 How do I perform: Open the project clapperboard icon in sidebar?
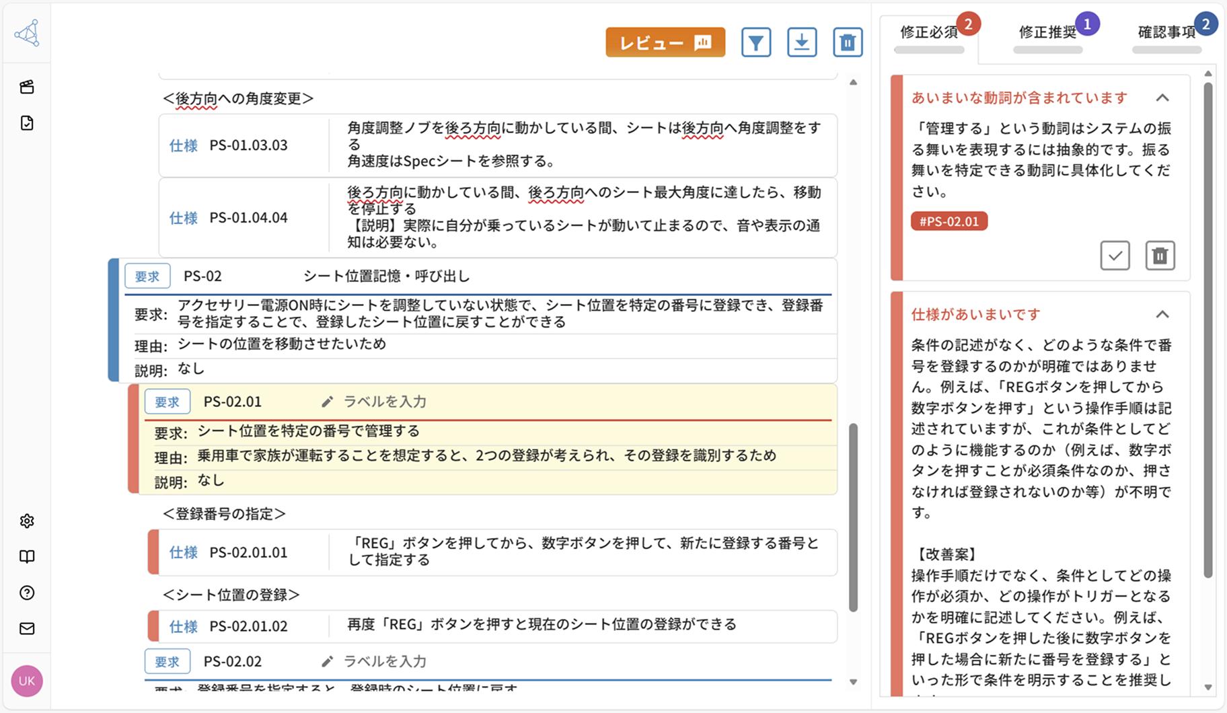pyautogui.click(x=26, y=87)
